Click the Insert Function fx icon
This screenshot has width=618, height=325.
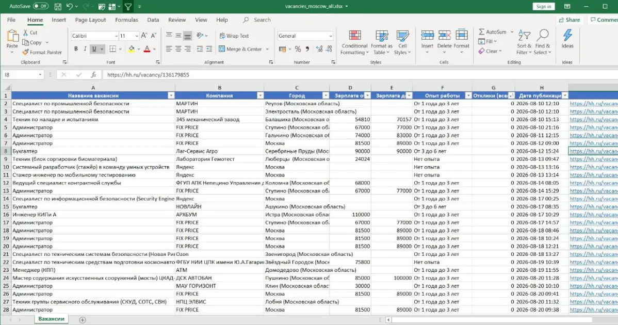[x=93, y=74]
